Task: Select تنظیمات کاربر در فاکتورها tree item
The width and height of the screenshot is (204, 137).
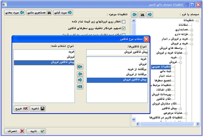Action: tap(166, 118)
